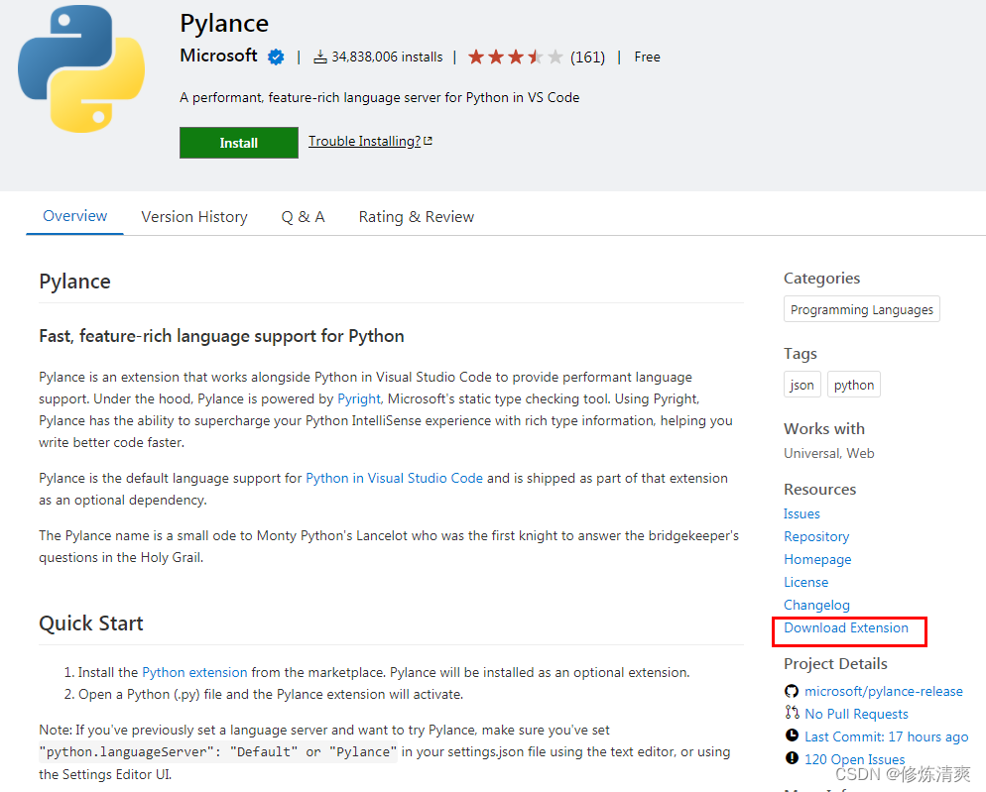This screenshot has width=986, height=792.
Task: Click the green Install button
Action: (x=239, y=143)
